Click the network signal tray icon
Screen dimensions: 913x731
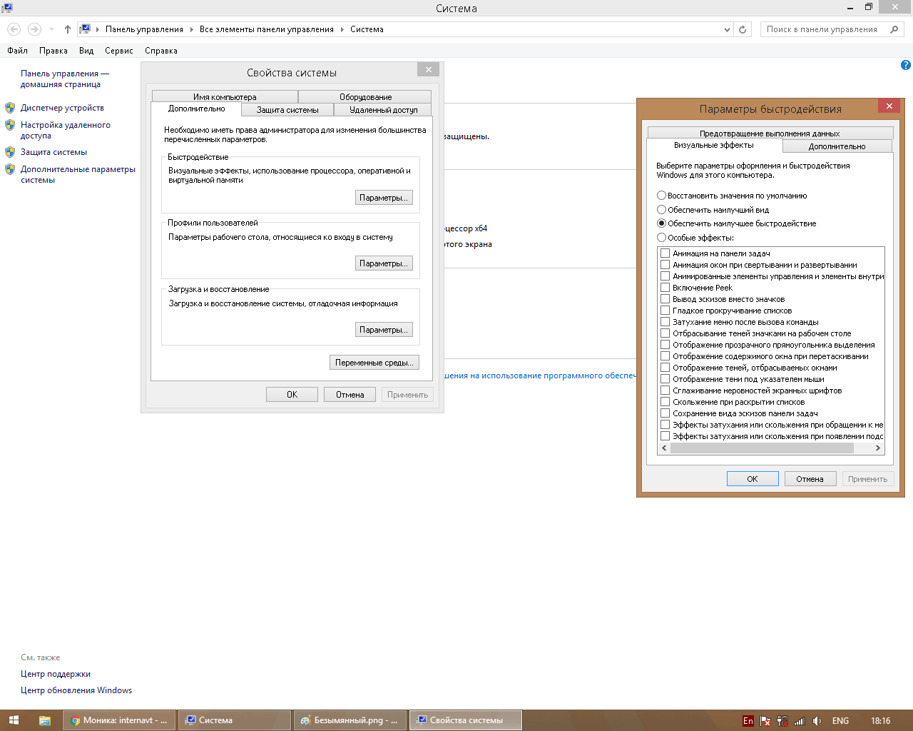(x=800, y=721)
